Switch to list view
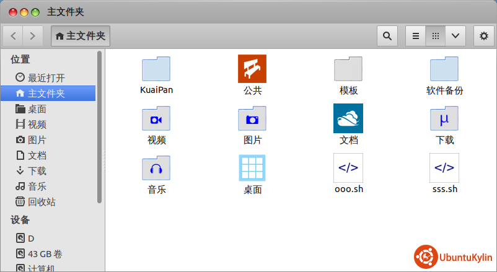This screenshot has height=272, width=497. point(416,36)
